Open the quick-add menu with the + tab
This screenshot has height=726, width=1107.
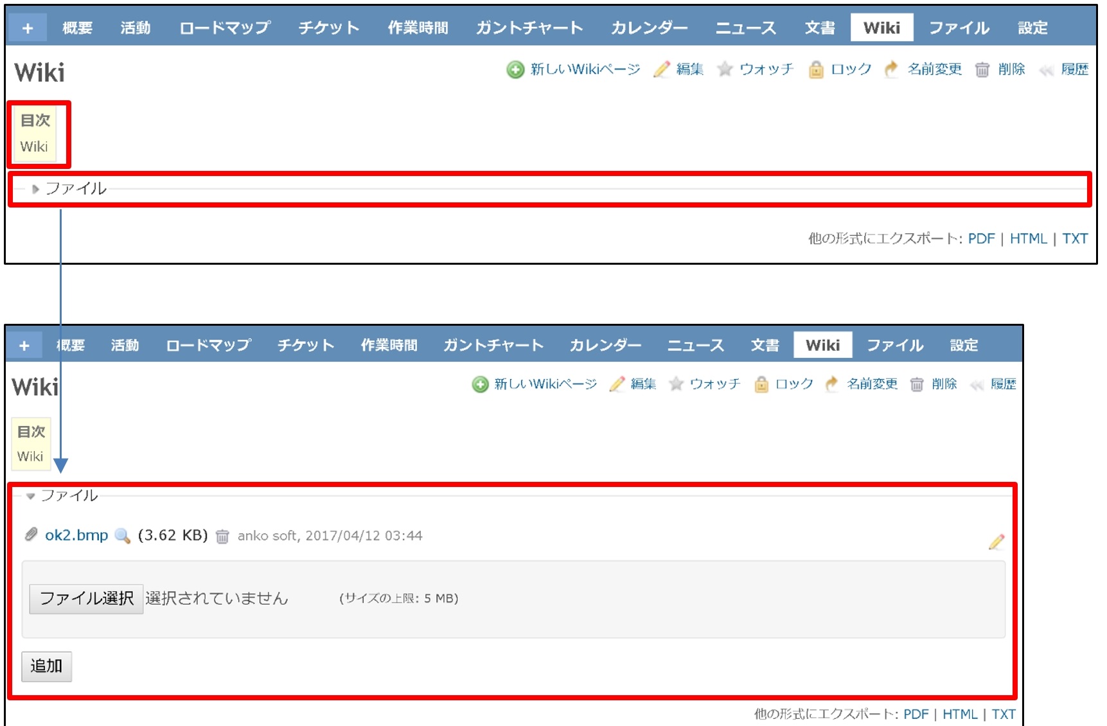pos(26,27)
